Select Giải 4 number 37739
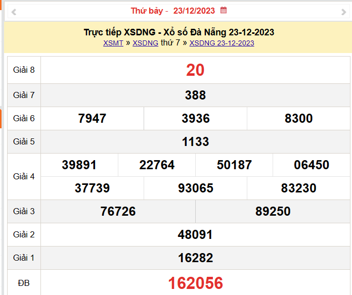 [x=92, y=188]
